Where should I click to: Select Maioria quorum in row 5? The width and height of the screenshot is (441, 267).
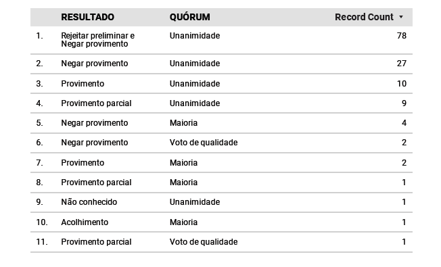click(183, 123)
